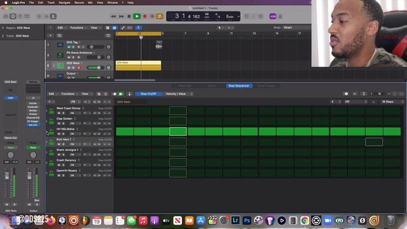
Task: Start playback with the green Play button
Action: 137,17
